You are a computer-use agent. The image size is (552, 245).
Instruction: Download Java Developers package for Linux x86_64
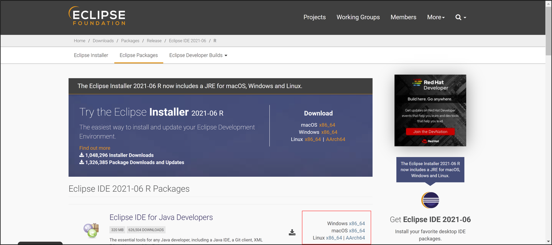[x=334, y=238]
